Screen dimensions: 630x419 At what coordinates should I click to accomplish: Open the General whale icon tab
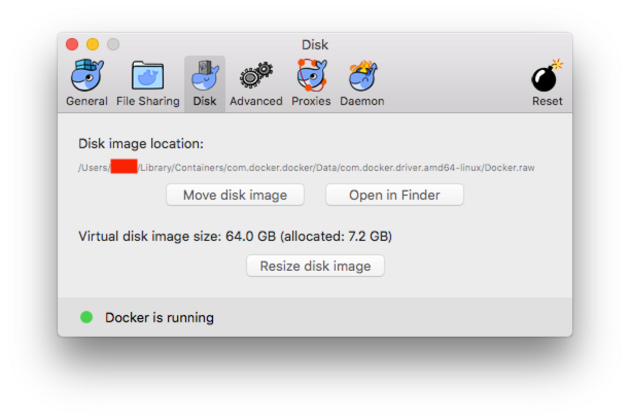(87, 76)
